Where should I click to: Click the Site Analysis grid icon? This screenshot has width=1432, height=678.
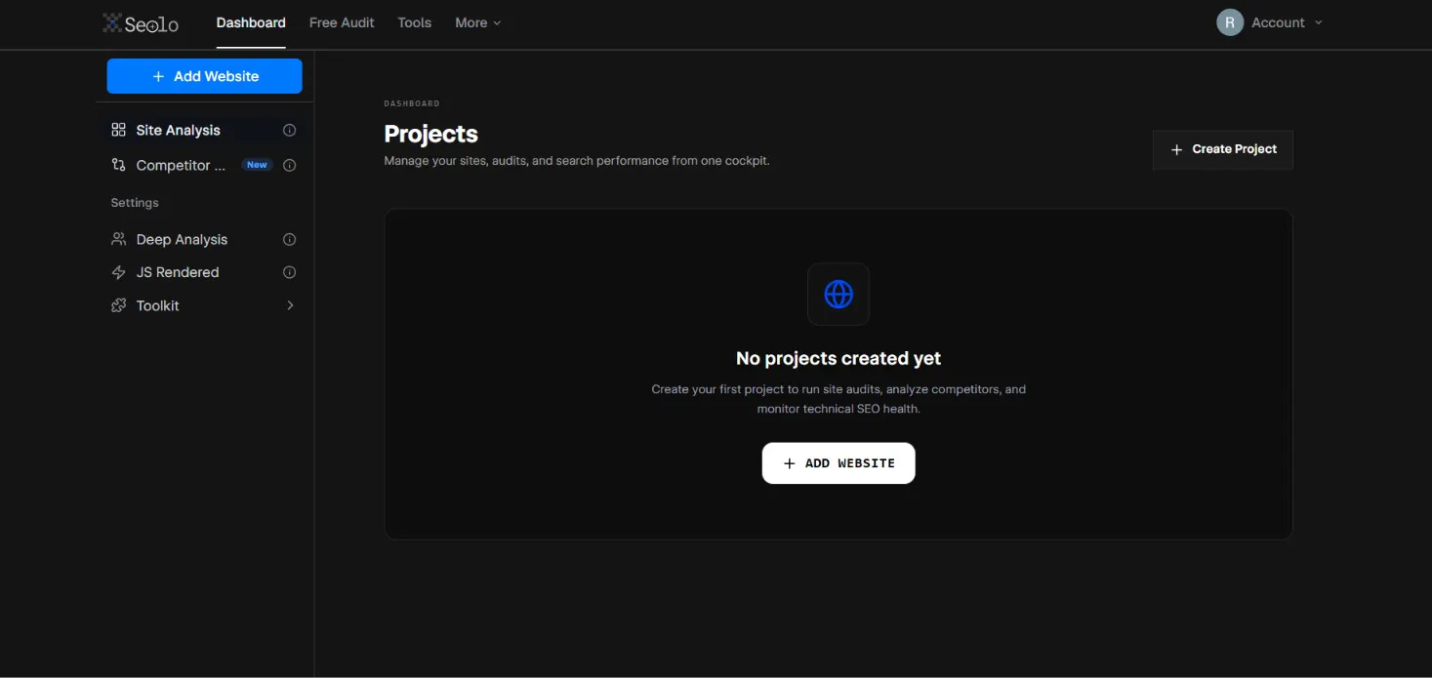pyautogui.click(x=119, y=130)
